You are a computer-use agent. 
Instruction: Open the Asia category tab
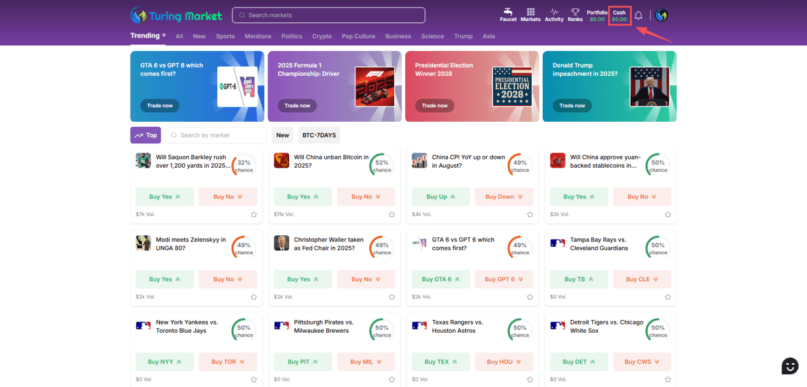point(489,36)
